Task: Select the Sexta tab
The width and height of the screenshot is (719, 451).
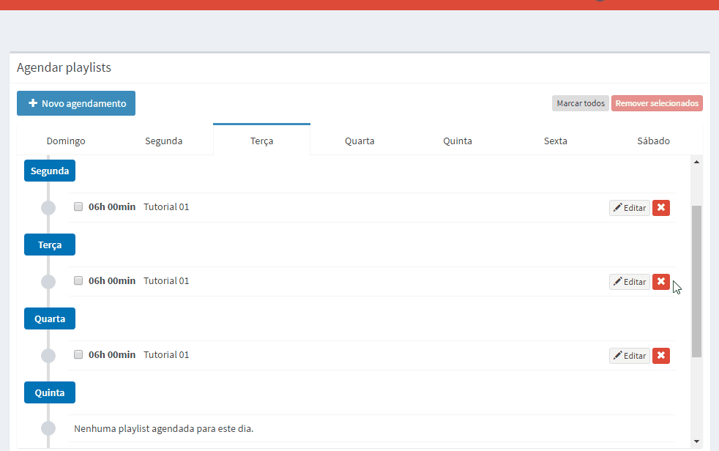Action: pos(555,141)
